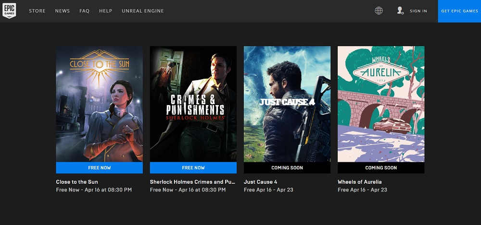The image size is (481, 225).
Task: Click 'Free Apr 16 - Apr 23' under Just Cause 4
Action: tap(268, 190)
